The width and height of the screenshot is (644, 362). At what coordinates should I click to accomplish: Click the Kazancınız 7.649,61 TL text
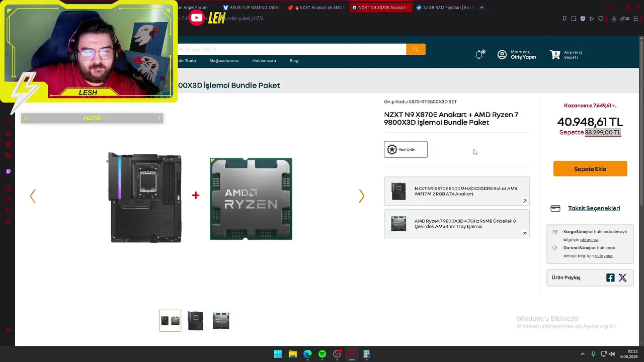[x=590, y=106]
